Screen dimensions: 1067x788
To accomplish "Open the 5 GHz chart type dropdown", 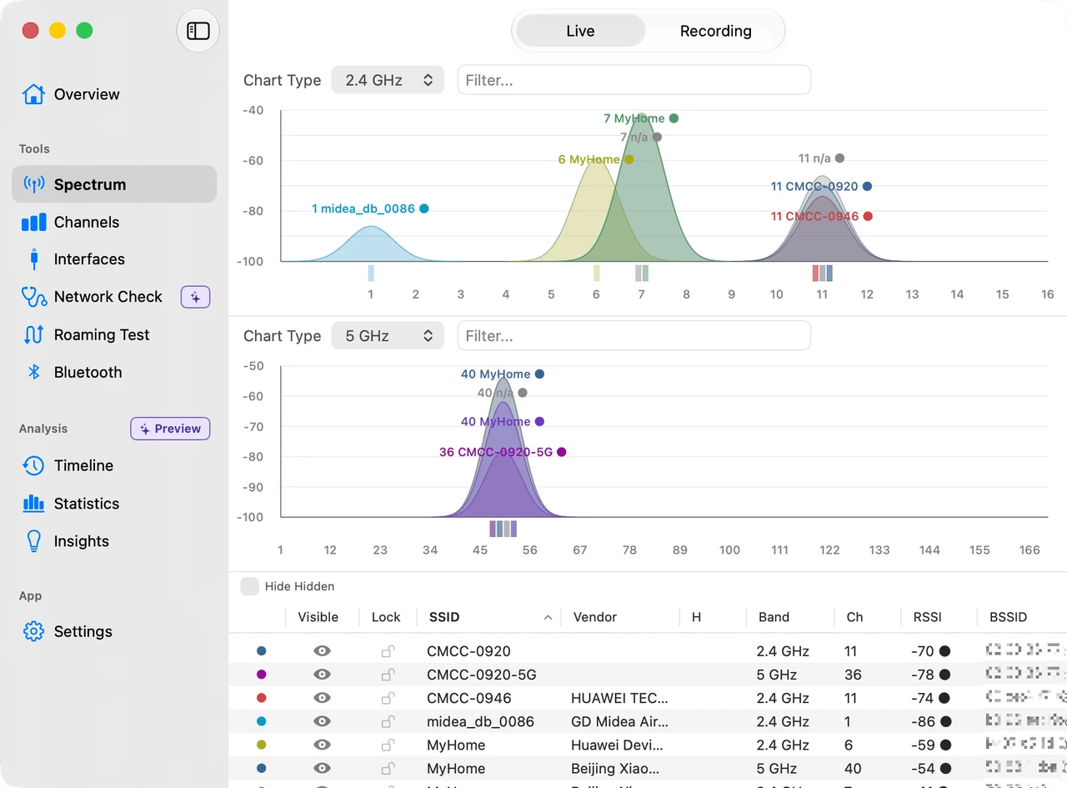I will click(388, 336).
